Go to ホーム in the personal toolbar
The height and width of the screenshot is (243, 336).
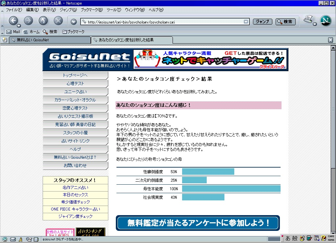pos(31,32)
